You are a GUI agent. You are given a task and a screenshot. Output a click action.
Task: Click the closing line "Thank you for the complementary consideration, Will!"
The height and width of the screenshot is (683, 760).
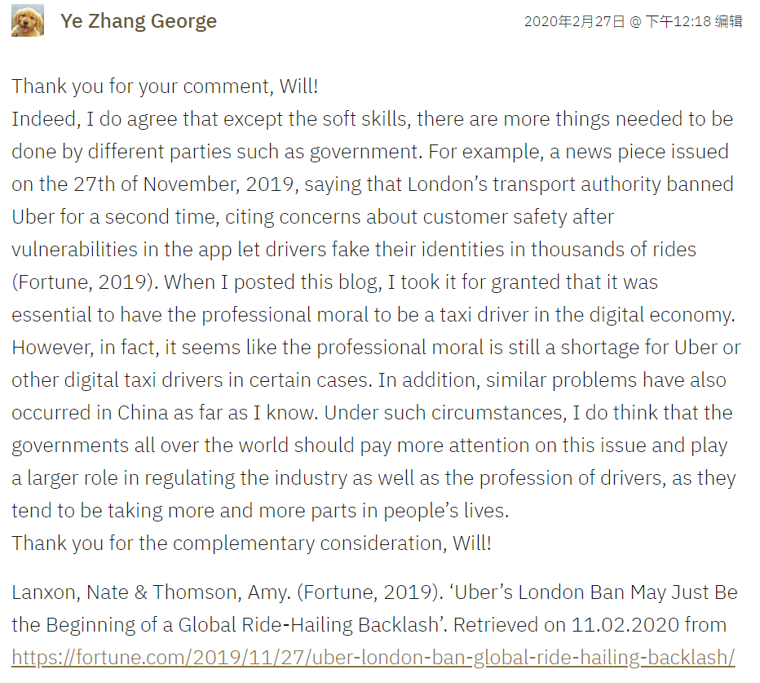coord(251,543)
